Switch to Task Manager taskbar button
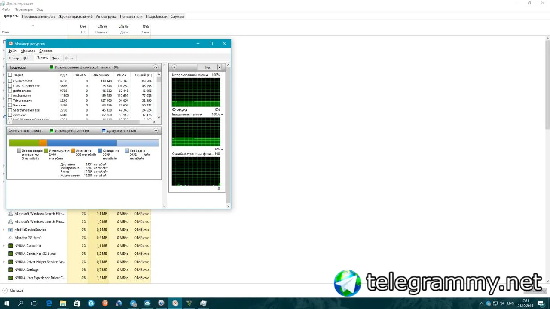This screenshot has height=309, width=550. pyautogui.click(x=203, y=303)
